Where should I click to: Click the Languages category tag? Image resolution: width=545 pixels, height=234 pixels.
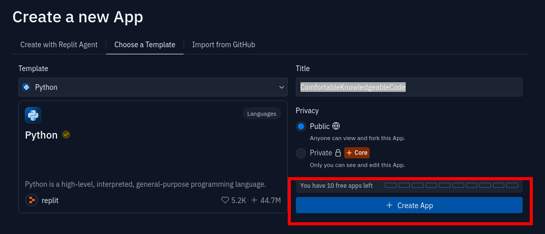(x=262, y=114)
